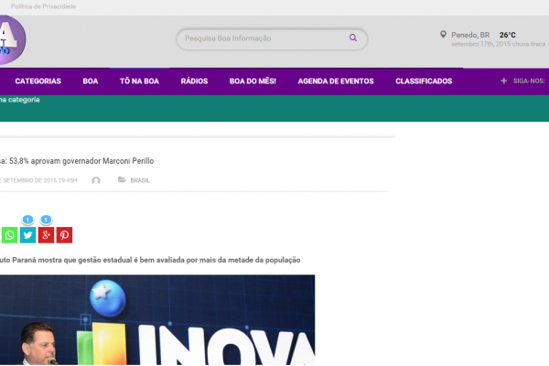This screenshot has width=549, height=366.
Task: Click the author avatar icon
Action: tap(96, 180)
